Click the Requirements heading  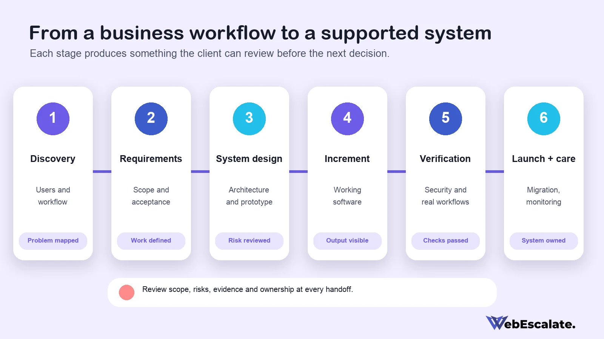point(151,159)
